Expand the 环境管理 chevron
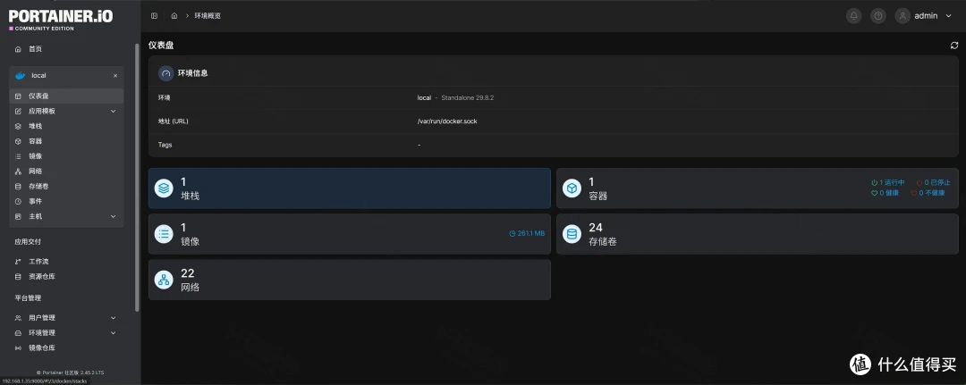 [x=113, y=332]
